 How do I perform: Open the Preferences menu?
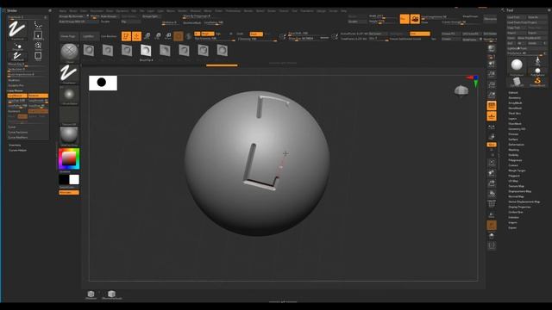point(233,11)
